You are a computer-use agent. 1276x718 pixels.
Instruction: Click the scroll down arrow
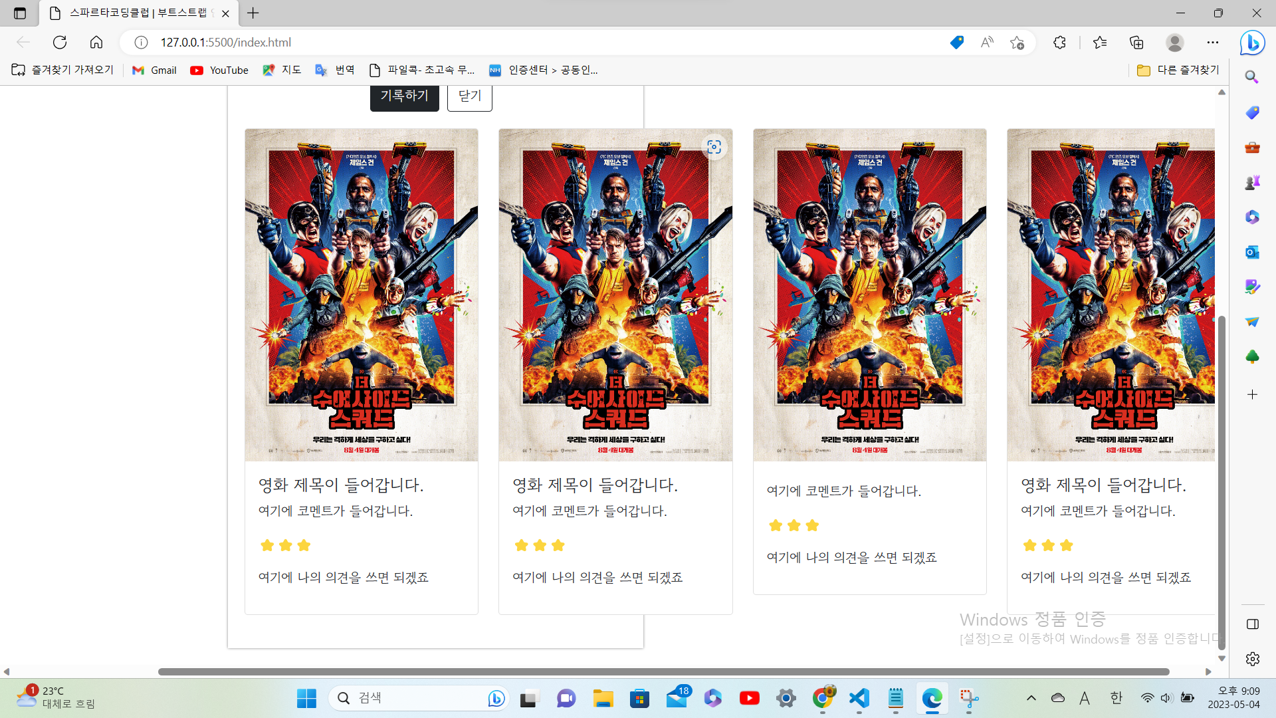click(1222, 658)
